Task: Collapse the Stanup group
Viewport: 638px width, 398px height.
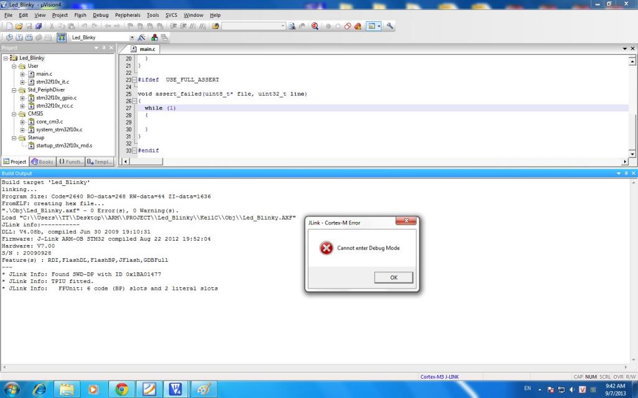Action: click(14, 138)
